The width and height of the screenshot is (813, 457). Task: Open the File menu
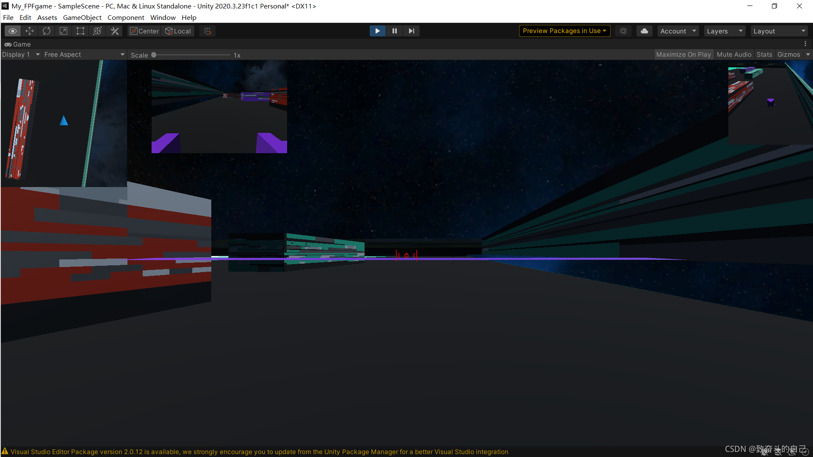pos(8,17)
